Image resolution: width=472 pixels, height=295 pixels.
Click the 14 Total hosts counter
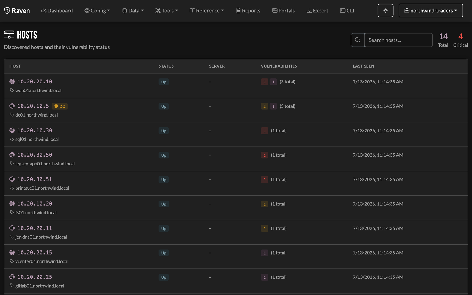click(x=443, y=40)
